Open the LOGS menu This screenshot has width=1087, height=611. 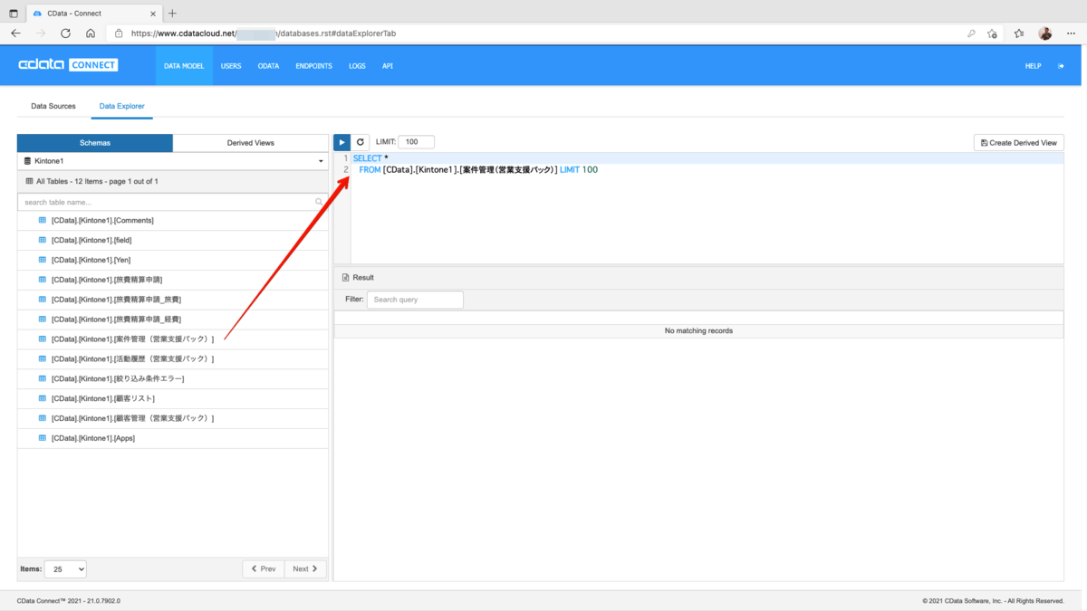357,66
